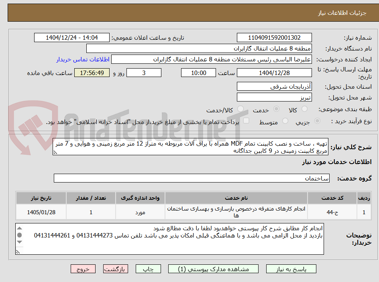
Task: Click the page title جزئیات اطلاعات نیاز
Action: [x=342, y=13]
